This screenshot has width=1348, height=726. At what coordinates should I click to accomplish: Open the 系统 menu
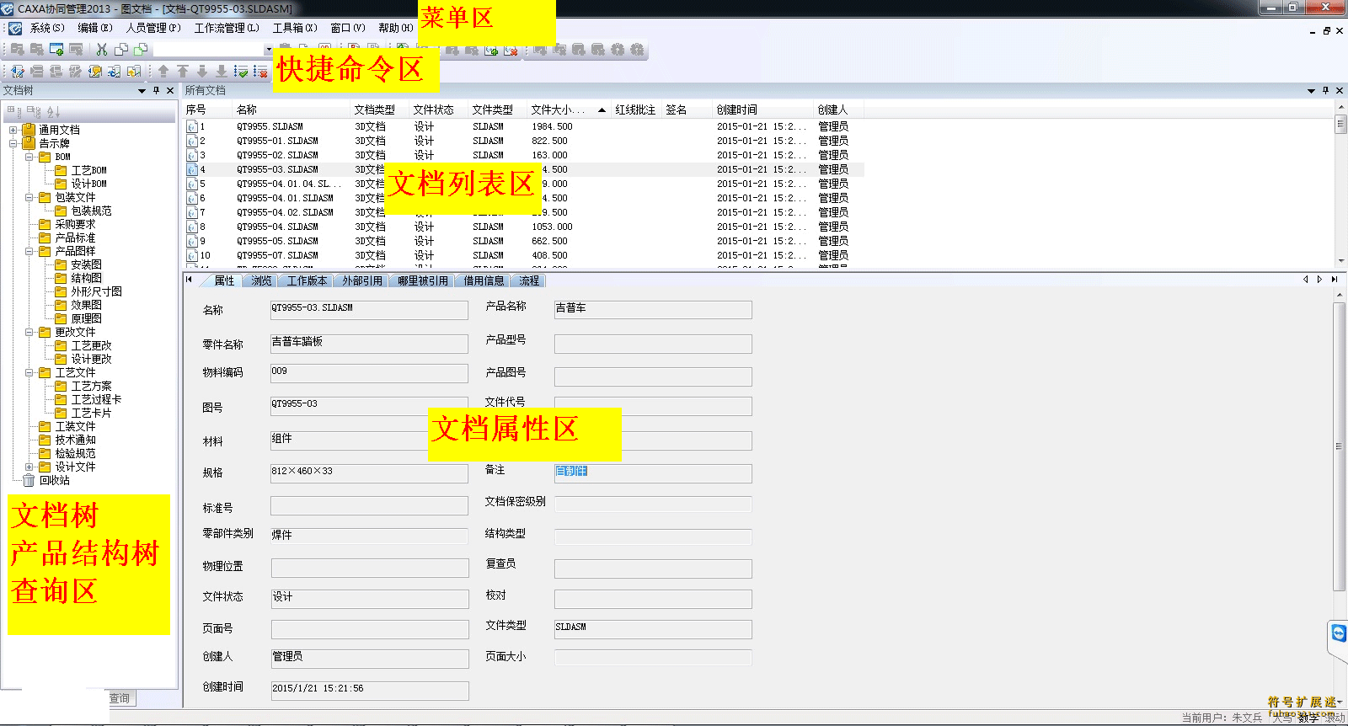point(47,28)
